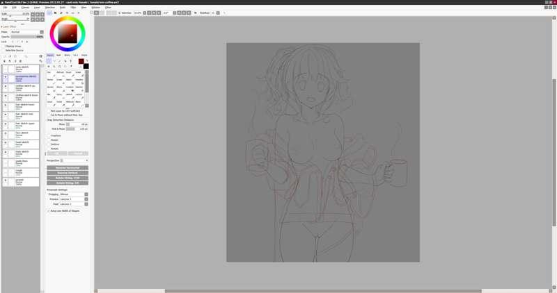Create a new layer icon
Viewport: 557px width, 293px height.
pos(4,56)
